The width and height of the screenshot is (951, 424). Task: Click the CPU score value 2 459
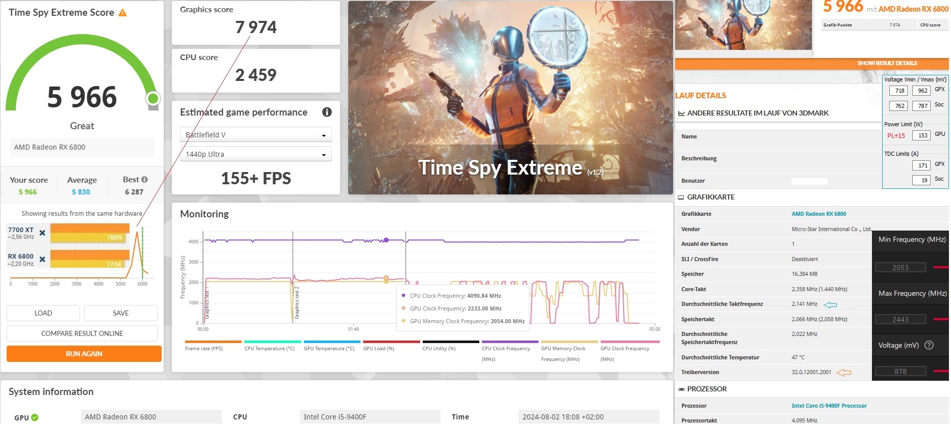tap(256, 75)
